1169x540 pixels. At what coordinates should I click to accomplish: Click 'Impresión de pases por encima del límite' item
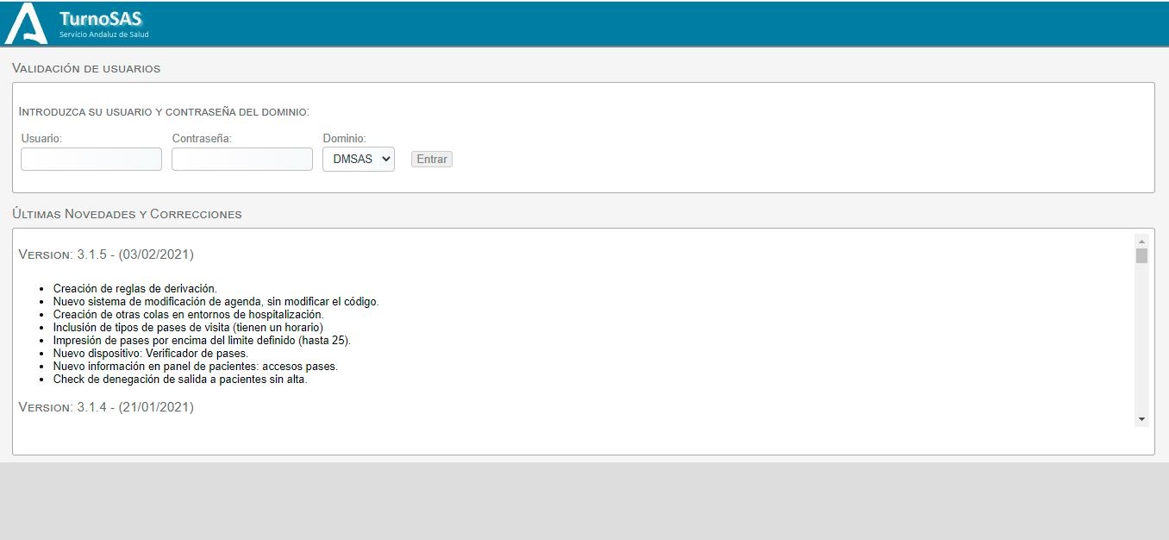coord(203,340)
